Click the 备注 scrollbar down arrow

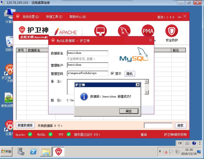tap(147, 92)
